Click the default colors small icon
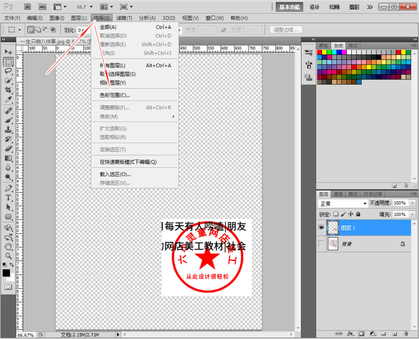Image resolution: width=419 pixels, height=339 pixels. pos(5,264)
